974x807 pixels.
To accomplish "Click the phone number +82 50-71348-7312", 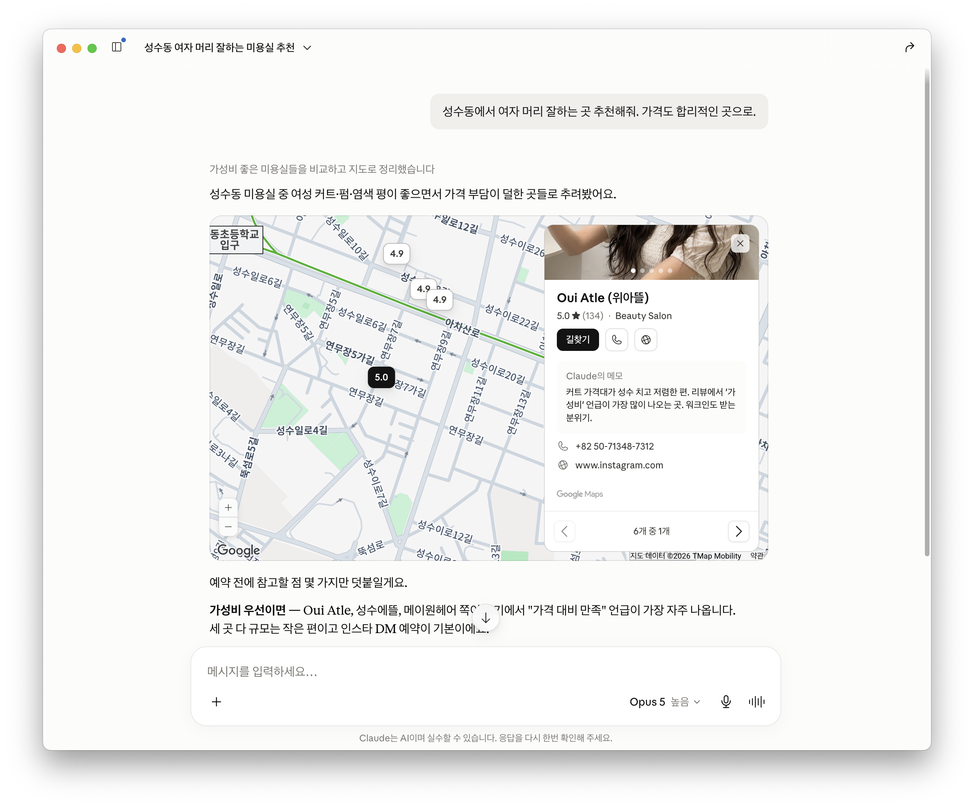I will (614, 446).
